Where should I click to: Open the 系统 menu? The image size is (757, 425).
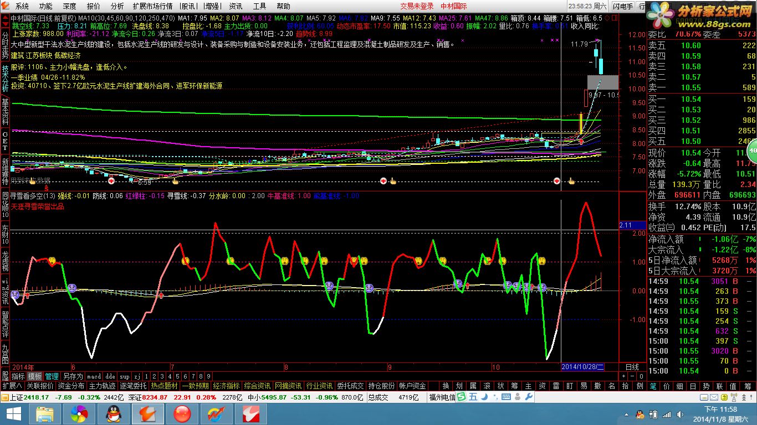click(x=22, y=7)
